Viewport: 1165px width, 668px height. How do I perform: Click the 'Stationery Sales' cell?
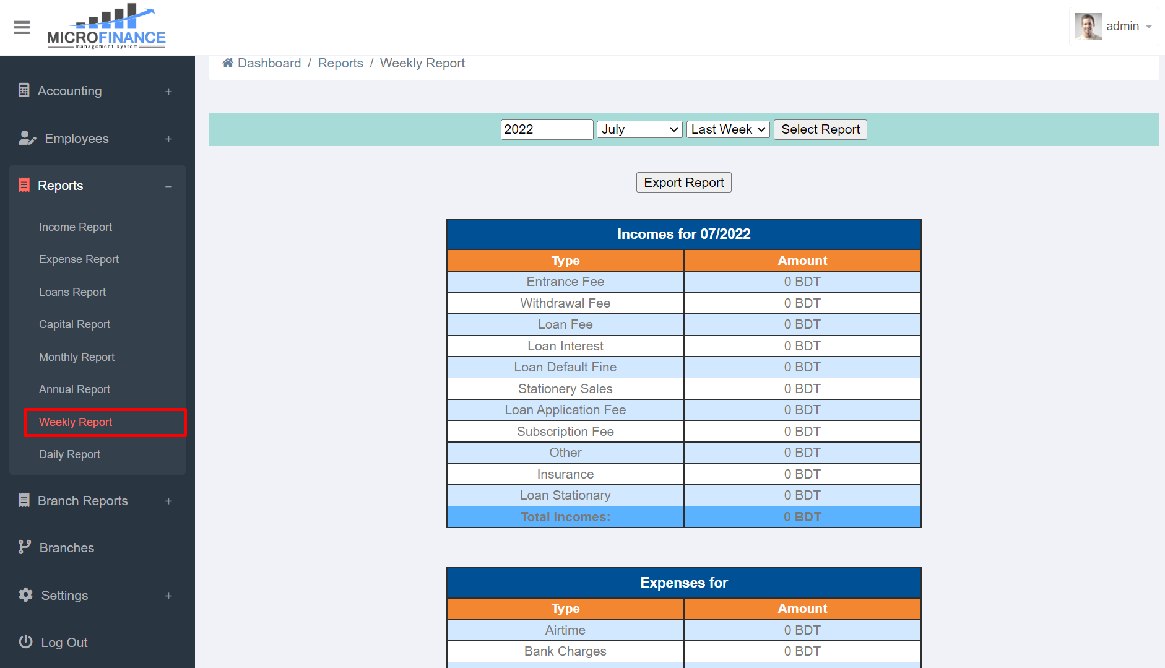pos(565,389)
